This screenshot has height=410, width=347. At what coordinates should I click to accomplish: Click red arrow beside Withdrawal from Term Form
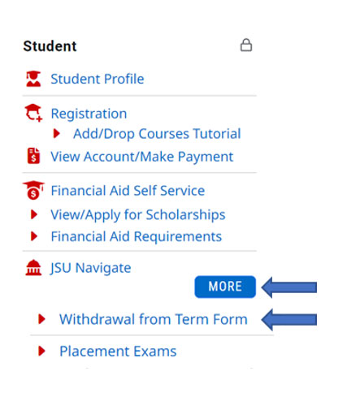click(41, 319)
